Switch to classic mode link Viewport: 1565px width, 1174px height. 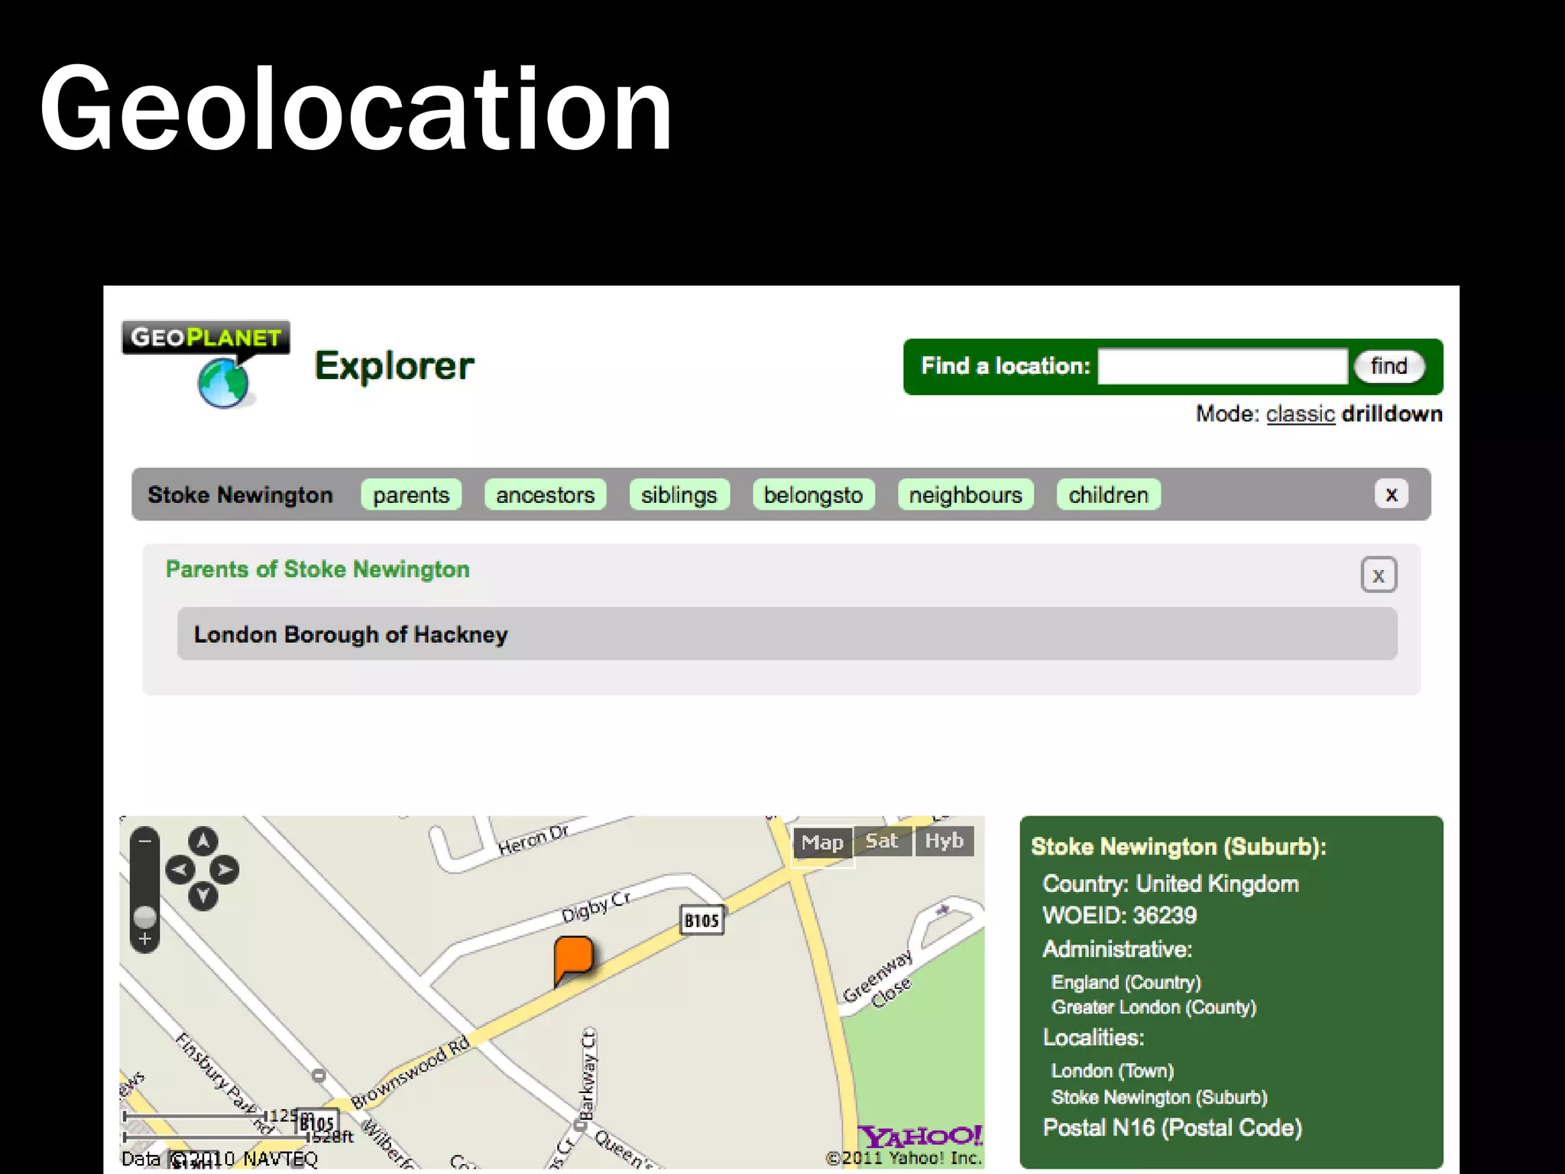point(1300,413)
